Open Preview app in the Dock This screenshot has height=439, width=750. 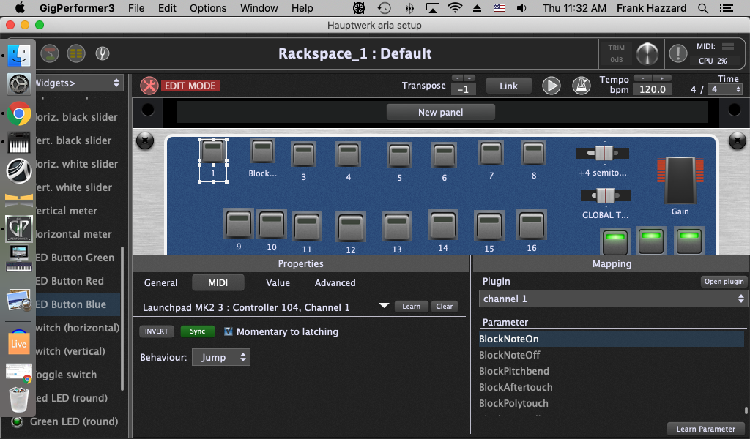tap(19, 301)
